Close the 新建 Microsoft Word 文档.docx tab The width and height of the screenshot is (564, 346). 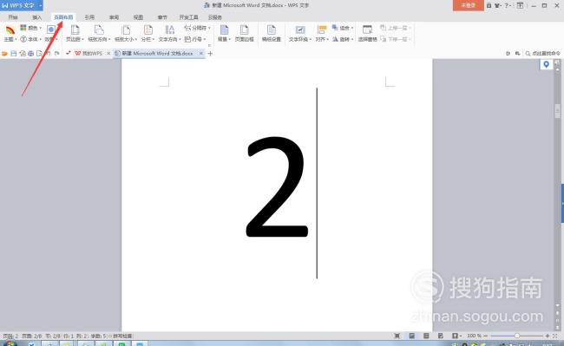pos(201,54)
